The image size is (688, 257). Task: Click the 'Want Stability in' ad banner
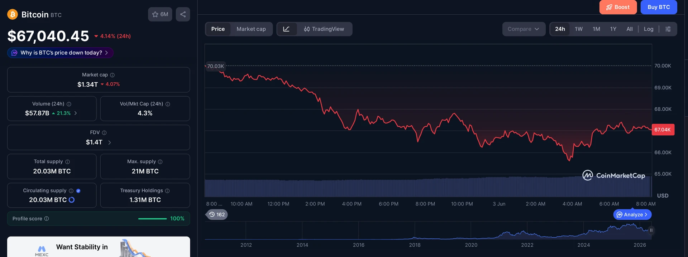coord(99,247)
